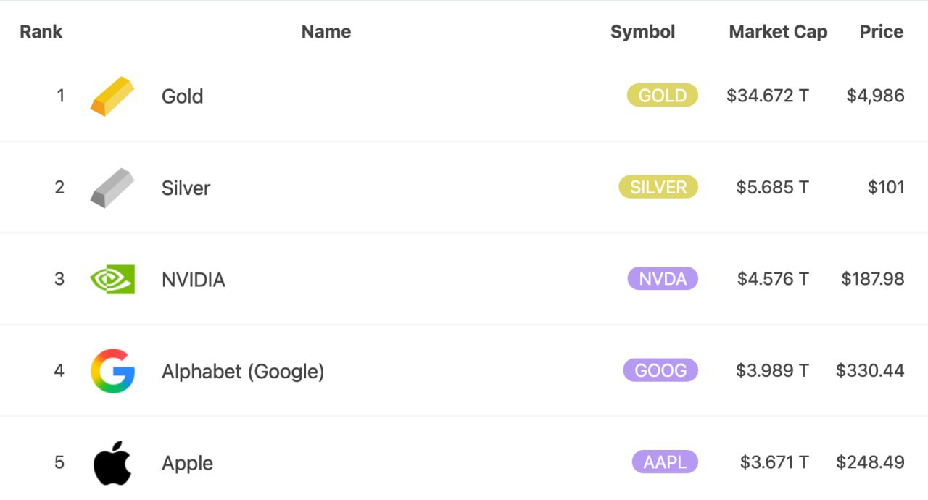Click the purple AAPL ticker badge
The height and width of the screenshot is (500, 928).
coord(664,462)
